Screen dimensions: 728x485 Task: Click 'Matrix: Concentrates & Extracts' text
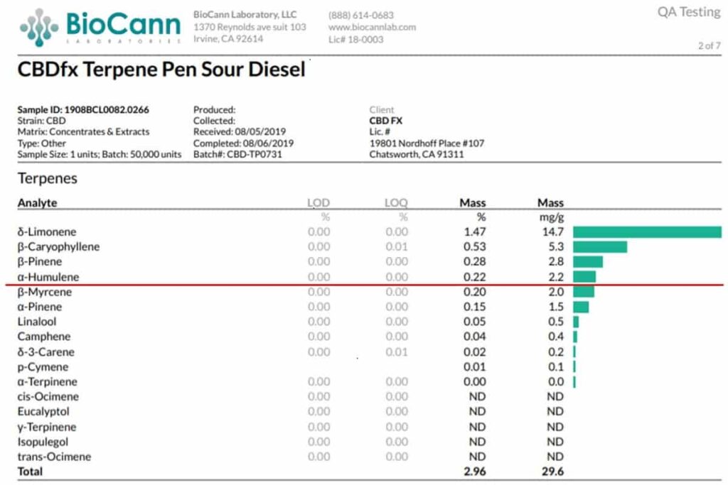click(83, 131)
